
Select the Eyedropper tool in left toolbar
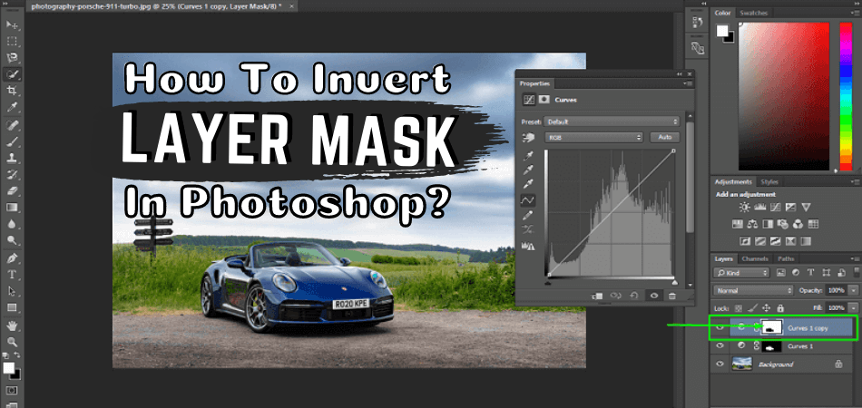12,107
